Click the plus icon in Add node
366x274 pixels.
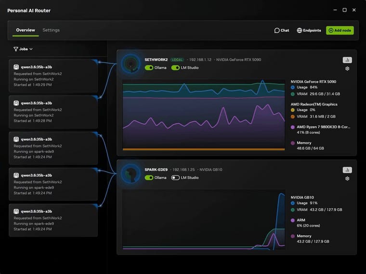[331, 30]
